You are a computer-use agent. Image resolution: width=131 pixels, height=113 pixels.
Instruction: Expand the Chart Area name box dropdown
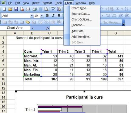click(33, 28)
